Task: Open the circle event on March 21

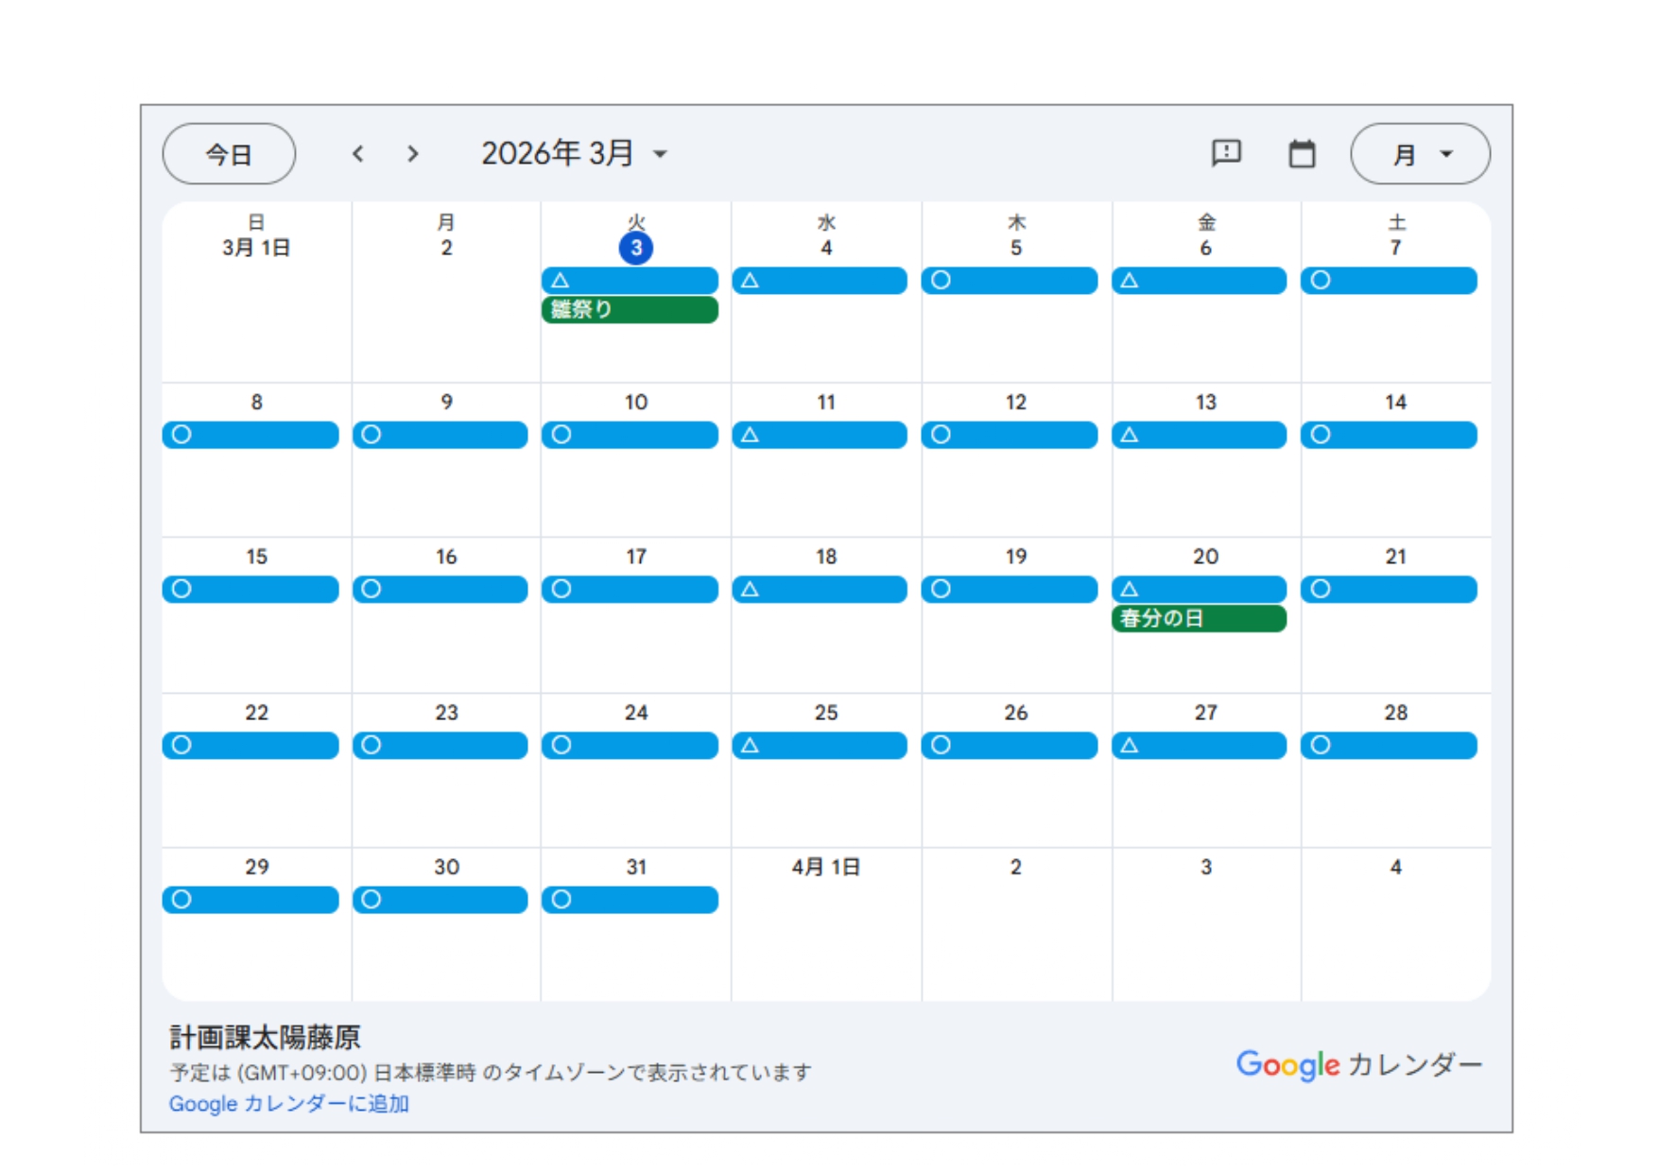Action: click(x=1389, y=590)
